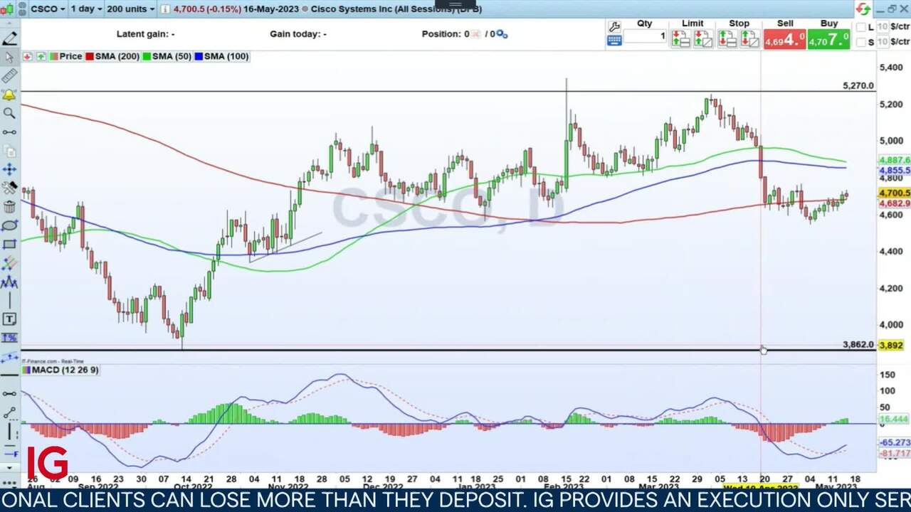
Task: Click second Limit order icon
Action: 703,38
